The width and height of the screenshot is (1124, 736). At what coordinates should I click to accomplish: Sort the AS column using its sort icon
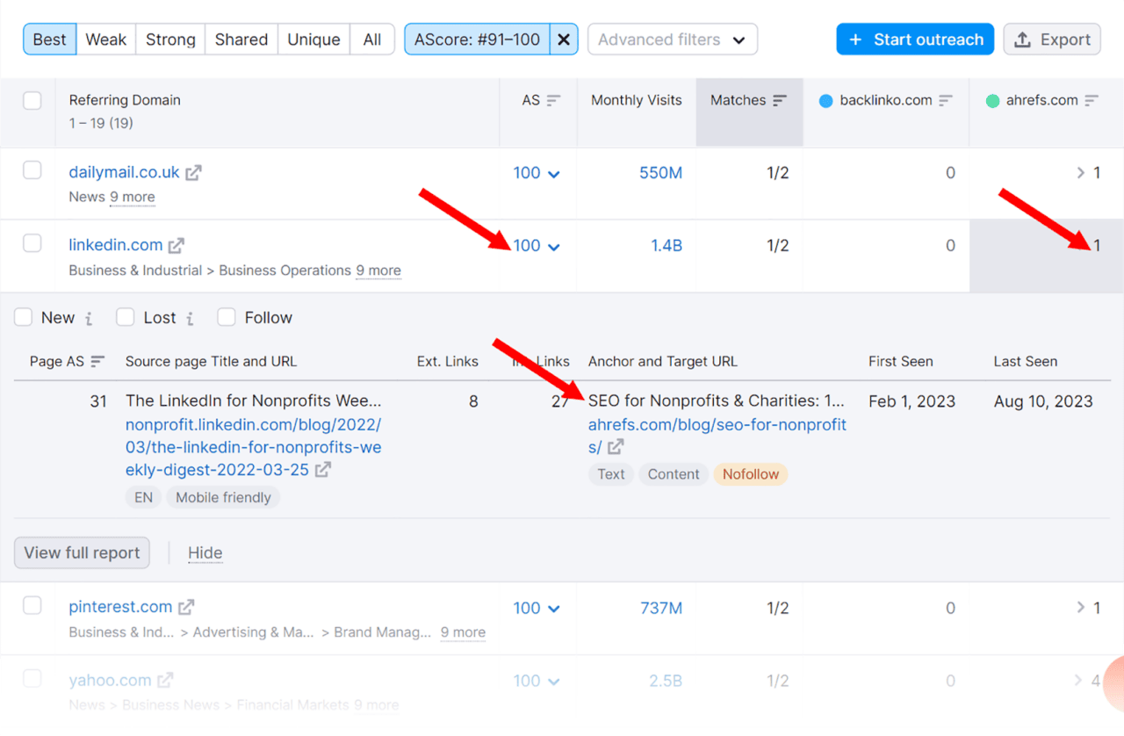pos(551,99)
